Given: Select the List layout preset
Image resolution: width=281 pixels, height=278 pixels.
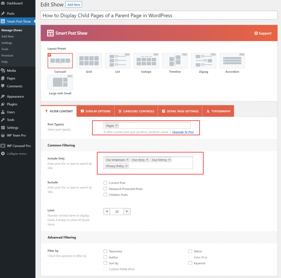Looking at the screenshot, I should coord(117,61).
